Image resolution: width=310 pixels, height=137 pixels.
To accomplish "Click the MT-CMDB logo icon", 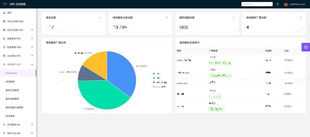I will tap(5, 4).
